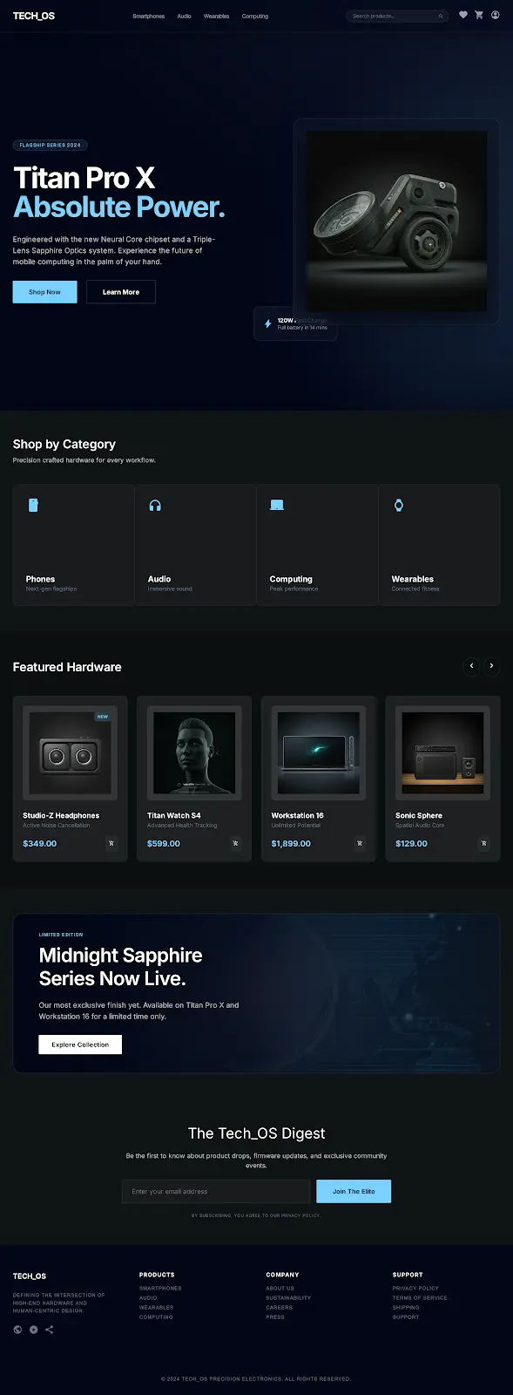Viewport: 513px width, 1395px height.
Task: Open the shopping cart icon
Action: click(479, 15)
